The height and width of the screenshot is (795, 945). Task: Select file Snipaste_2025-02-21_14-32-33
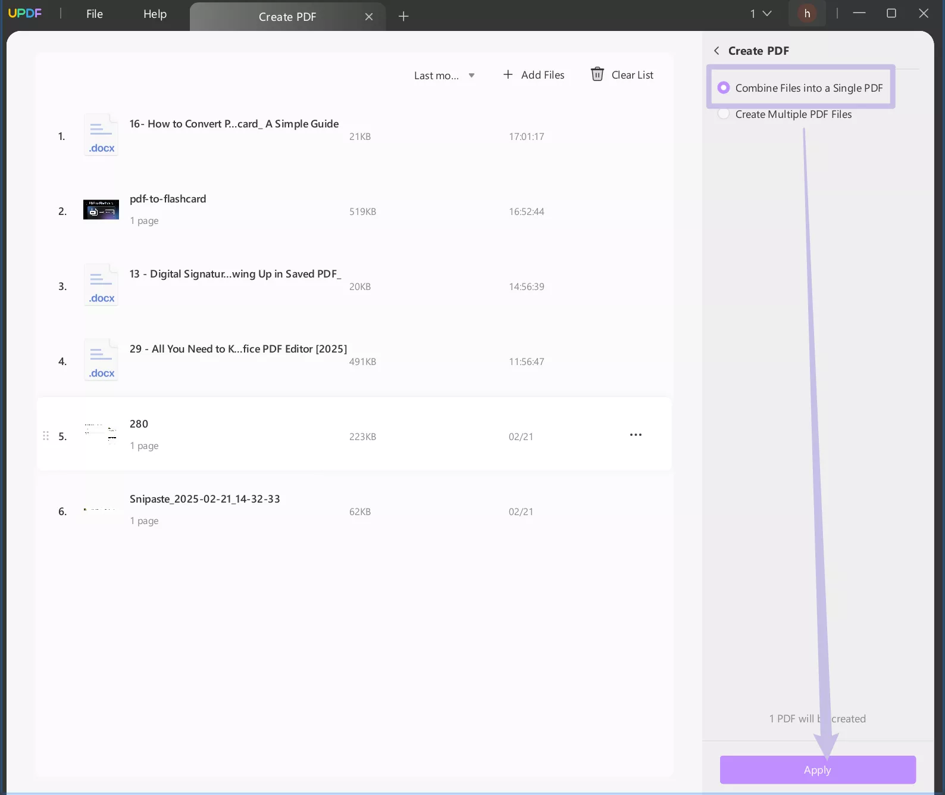pos(205,498)
